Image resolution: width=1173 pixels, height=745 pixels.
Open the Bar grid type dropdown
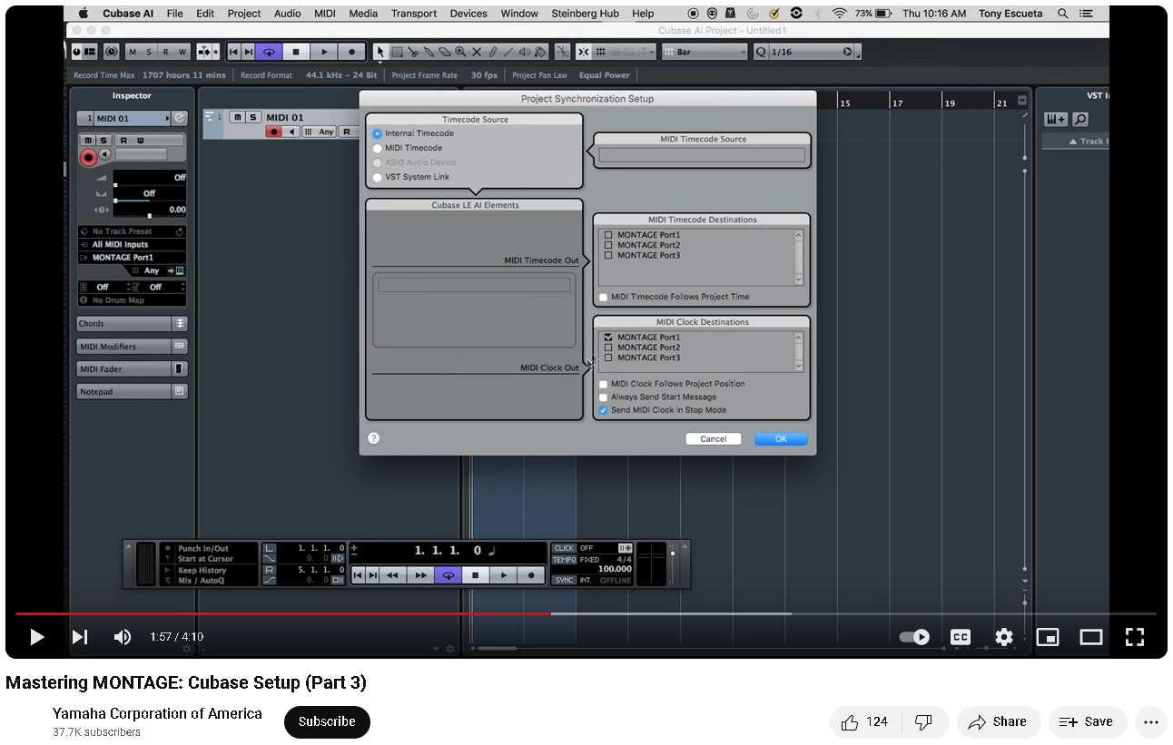705,52
